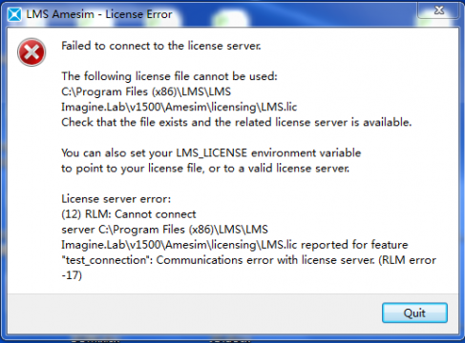Click the red error cross icon
465x343 pixels.
point(32,52)
